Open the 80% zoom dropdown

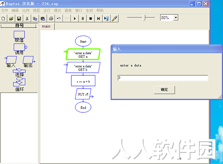(x=176, y=18)
